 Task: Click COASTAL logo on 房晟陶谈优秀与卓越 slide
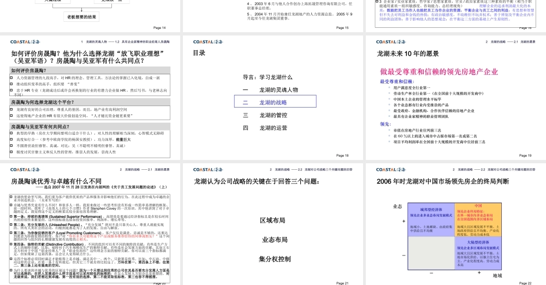25,170
